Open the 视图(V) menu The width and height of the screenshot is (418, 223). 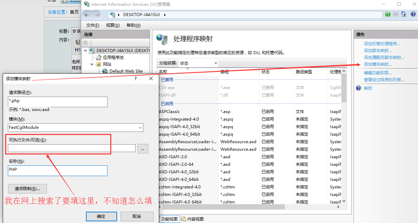(x=113, y=25)
